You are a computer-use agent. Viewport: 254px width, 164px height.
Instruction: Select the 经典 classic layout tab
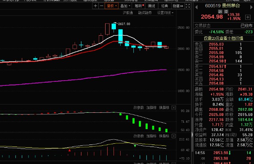coord(165,6)
